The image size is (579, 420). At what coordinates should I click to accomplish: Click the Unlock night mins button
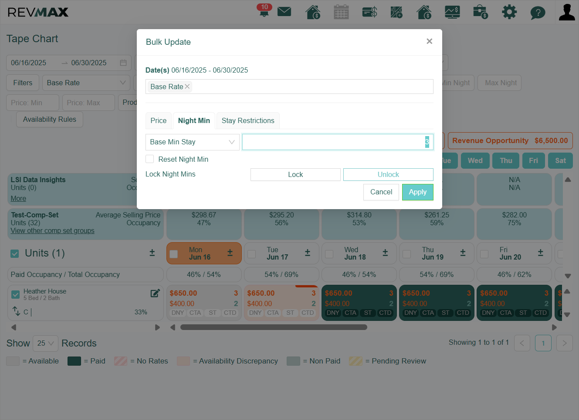(x=388, y=175)
